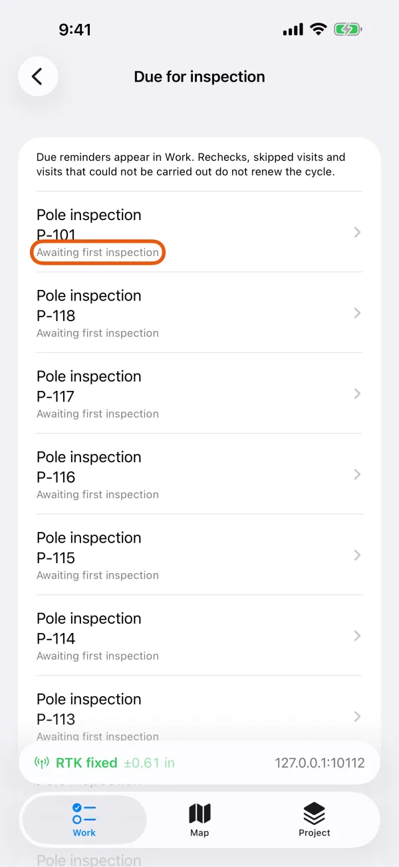The image size is (399, 867).
Task: Open chevron for pole P-115
Action: click(357, 555)
